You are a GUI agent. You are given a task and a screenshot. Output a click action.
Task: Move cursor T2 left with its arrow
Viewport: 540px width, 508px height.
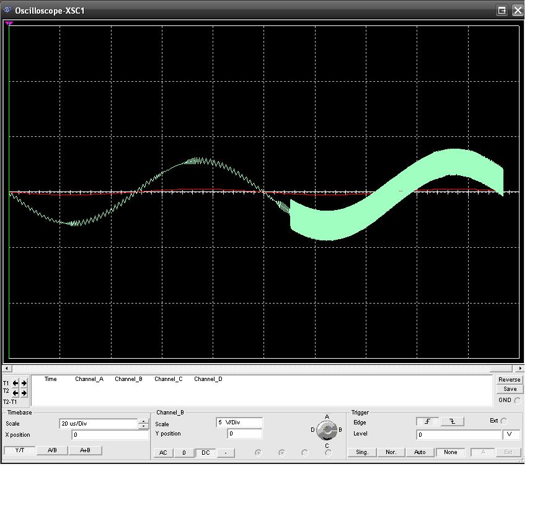coord(15,393)
